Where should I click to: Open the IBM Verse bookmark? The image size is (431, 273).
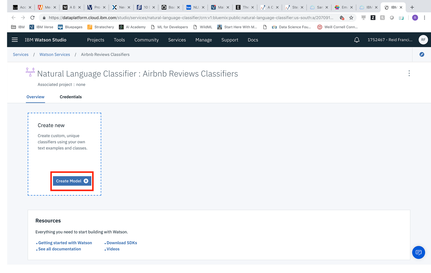tap(41, 27)
